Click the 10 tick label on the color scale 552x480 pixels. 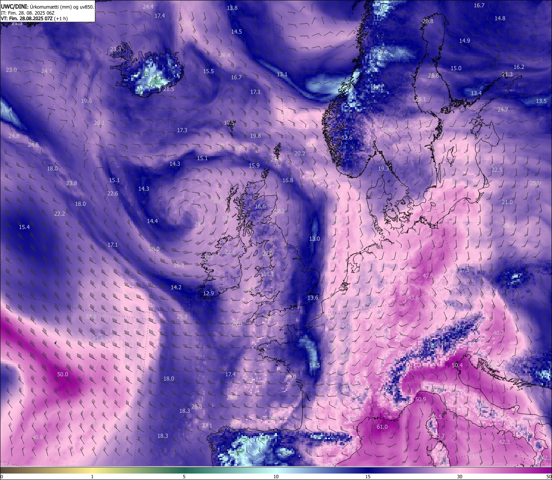pyautogui.click(x=276, y=477)
